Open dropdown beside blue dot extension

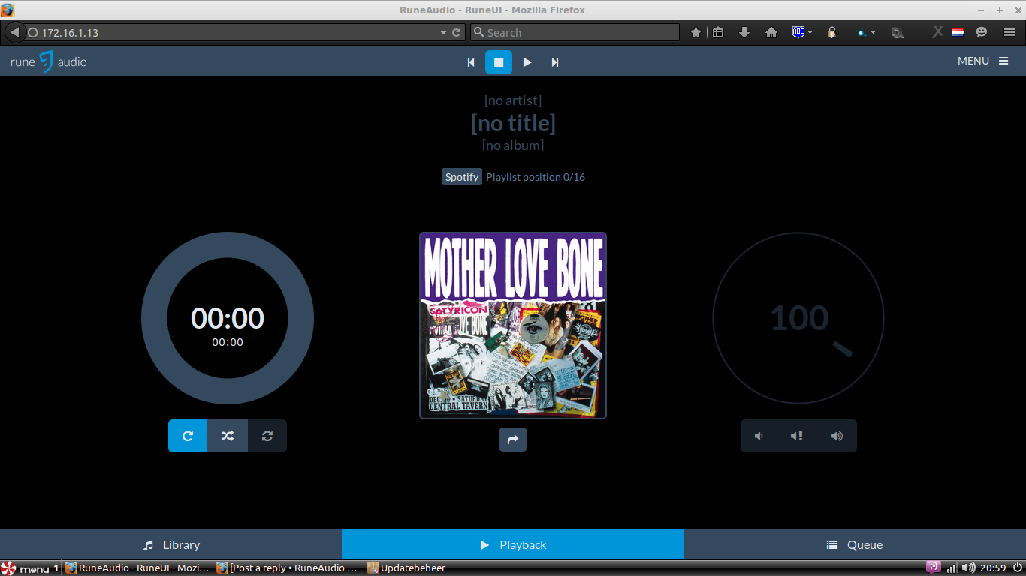[873, 33]
